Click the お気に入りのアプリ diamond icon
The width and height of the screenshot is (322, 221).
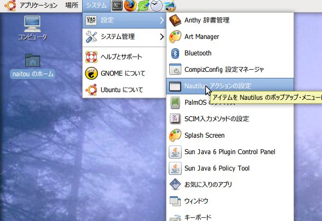pos(175,184)
